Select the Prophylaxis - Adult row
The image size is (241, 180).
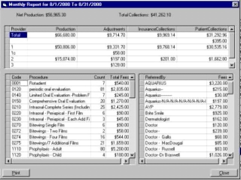[70, 149]
